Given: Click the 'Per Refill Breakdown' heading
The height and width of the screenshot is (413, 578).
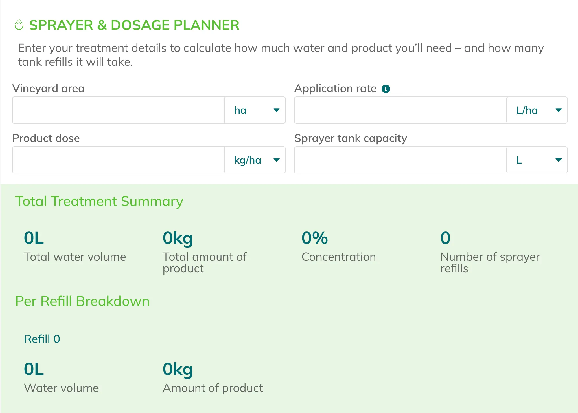Looking at the screenshot, I should pos(82,301).
